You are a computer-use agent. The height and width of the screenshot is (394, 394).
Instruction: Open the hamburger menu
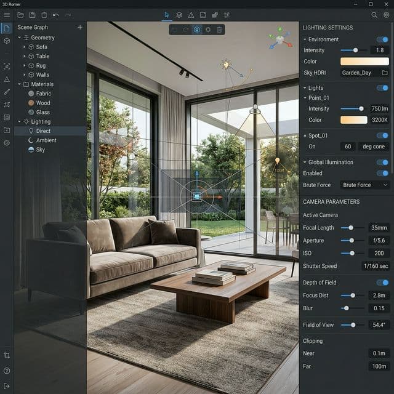click(7, 15)
